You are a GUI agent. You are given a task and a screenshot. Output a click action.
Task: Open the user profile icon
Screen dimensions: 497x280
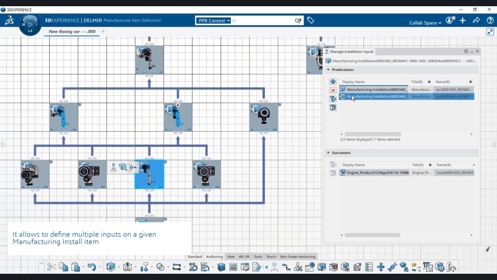click(x=450, y=20)
